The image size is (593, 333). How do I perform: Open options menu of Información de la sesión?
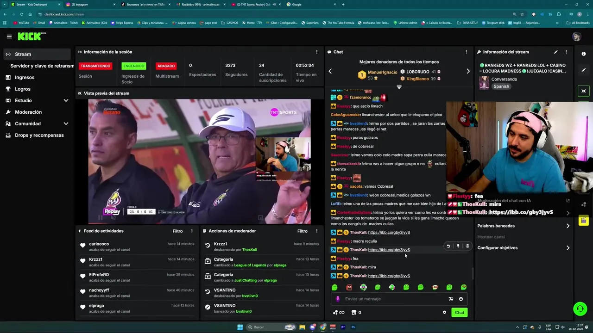pos(317,52)
